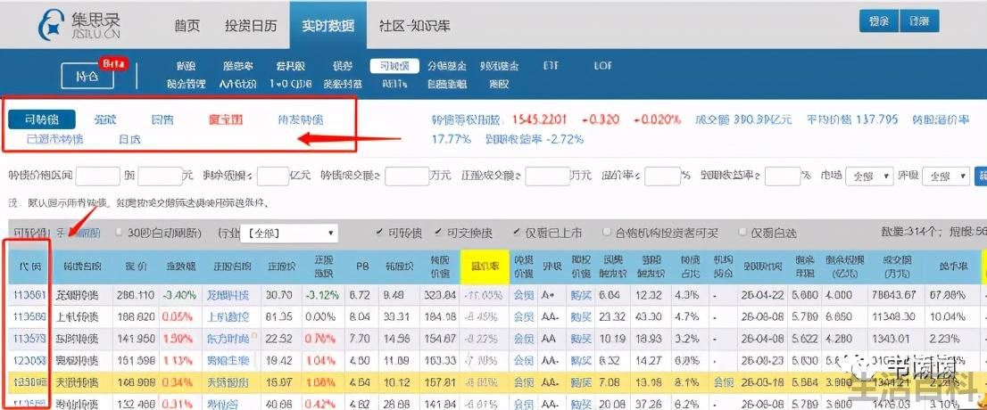This screenshot has height=410, width=987.
Task: Select 股息率 in the data submenu
Action: (x=238, y=65)
